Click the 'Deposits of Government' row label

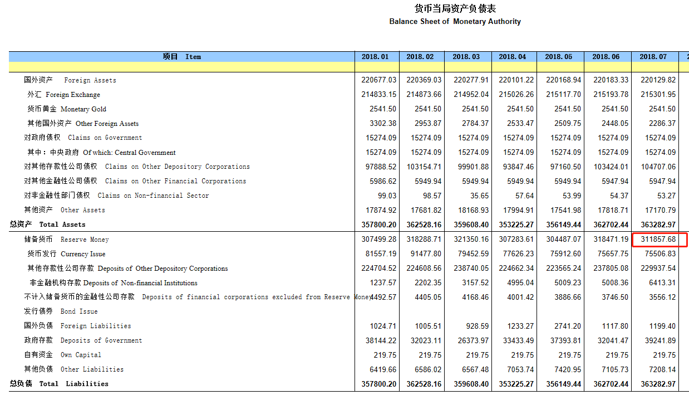tap(101, 340)
